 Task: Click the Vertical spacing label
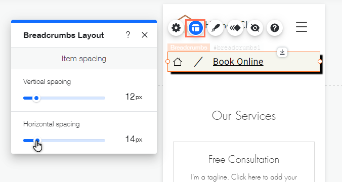pyautogui.click(x=47, y=82)
